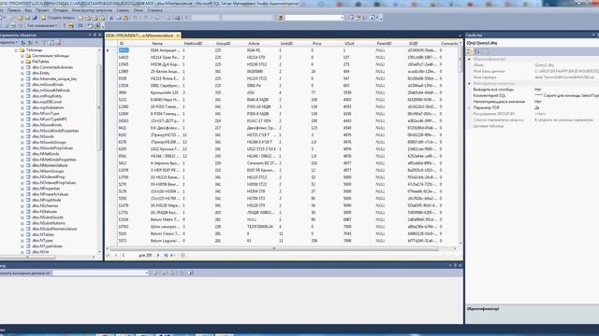Image resolution: width=599 pixels, height=336 pixels.
Task: Expand the dbo.Entity table node
Action: pos(22,73)
